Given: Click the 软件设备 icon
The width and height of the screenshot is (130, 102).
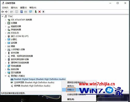Looking at the screenshot, I should coord(9,53).
